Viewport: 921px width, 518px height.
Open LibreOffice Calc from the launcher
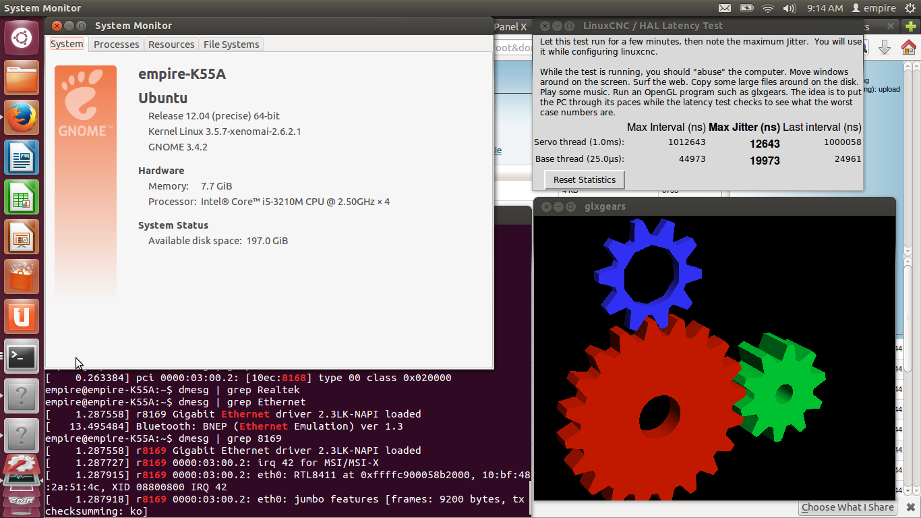pos(22,197)
